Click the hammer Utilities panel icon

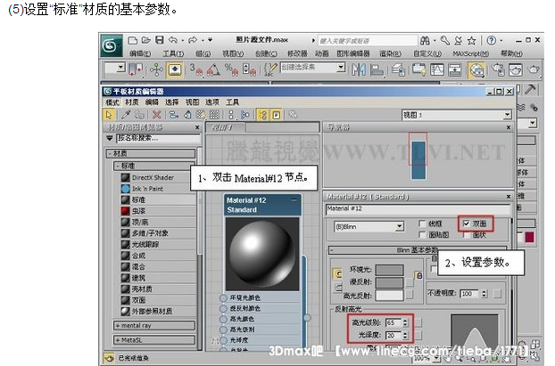click(x=529, y=89)
